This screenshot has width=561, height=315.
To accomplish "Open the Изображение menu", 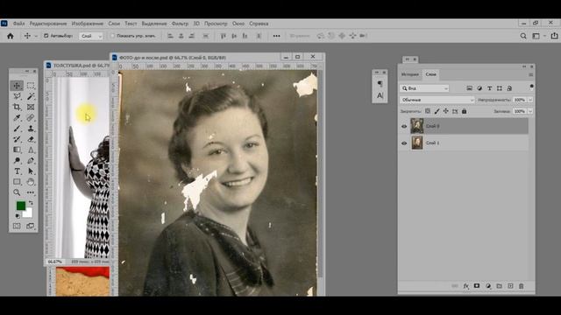I will click(88, 24).
